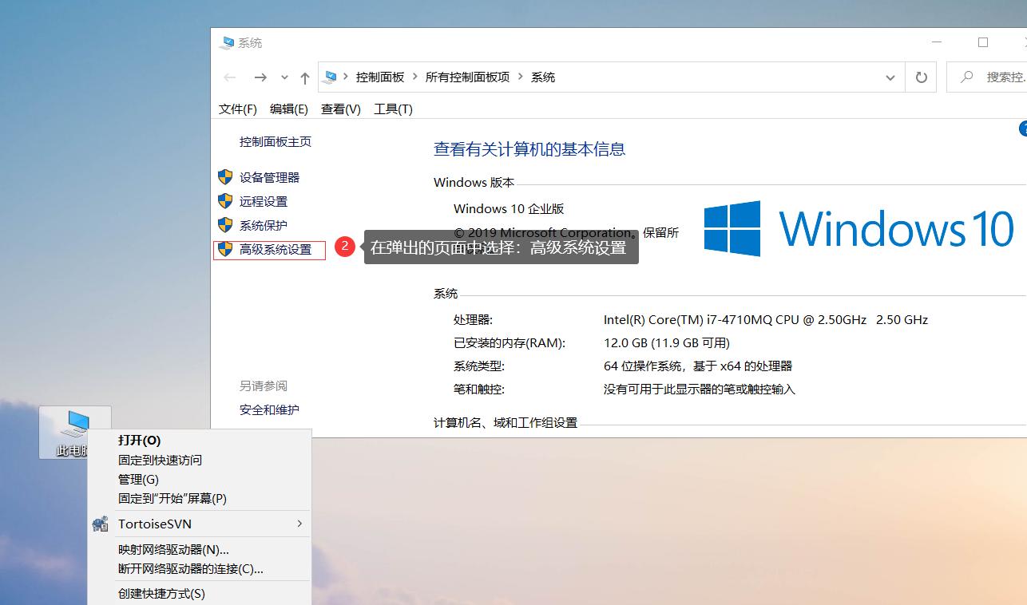Click the 查看有关计算机的基本信息 heading
Image resolution: width=1027 pixels, height=605 pixels.
[529, 148]
